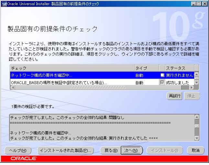Go back with 戻る(B) button
This screenshot has width=209, height=165.
111,150
